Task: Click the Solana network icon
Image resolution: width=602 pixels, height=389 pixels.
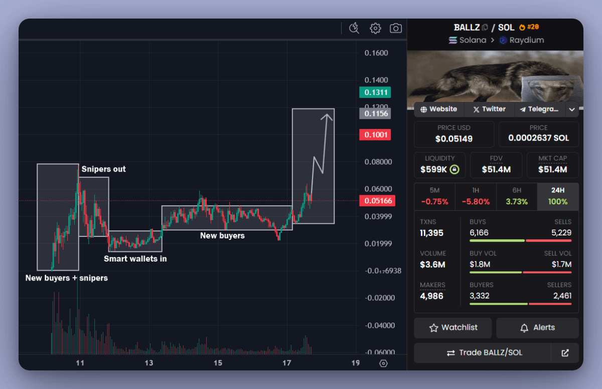Action: (453, 40)
